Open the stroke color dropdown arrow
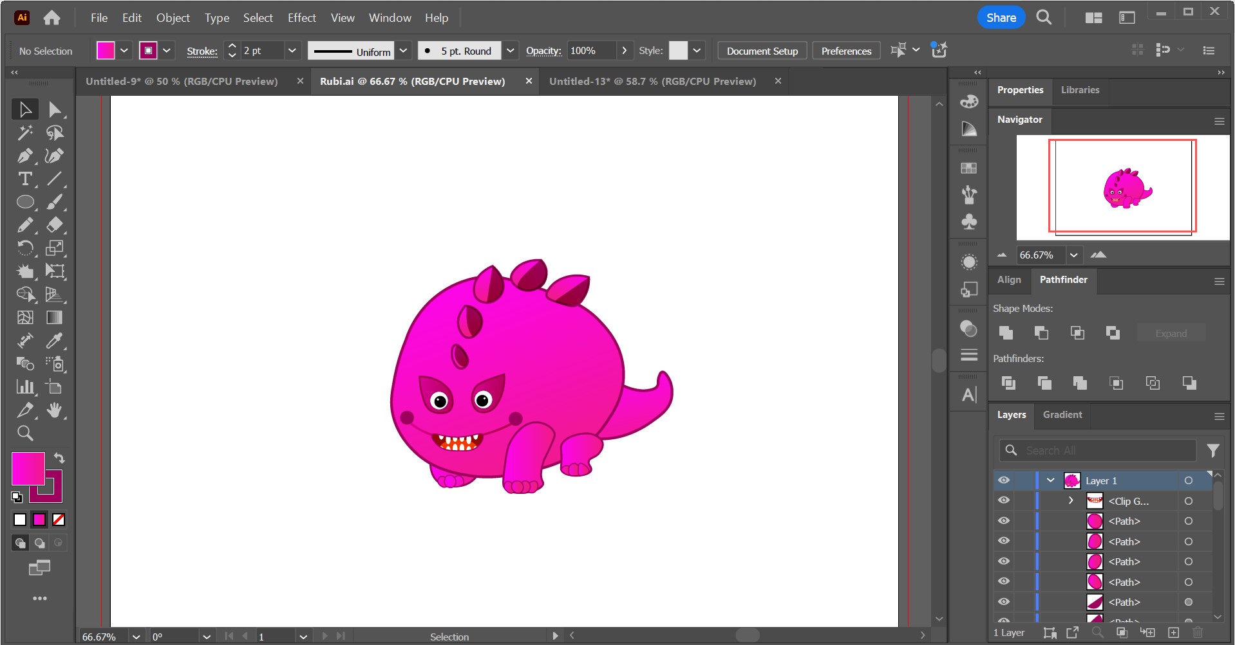 click(x=167, y=50)
